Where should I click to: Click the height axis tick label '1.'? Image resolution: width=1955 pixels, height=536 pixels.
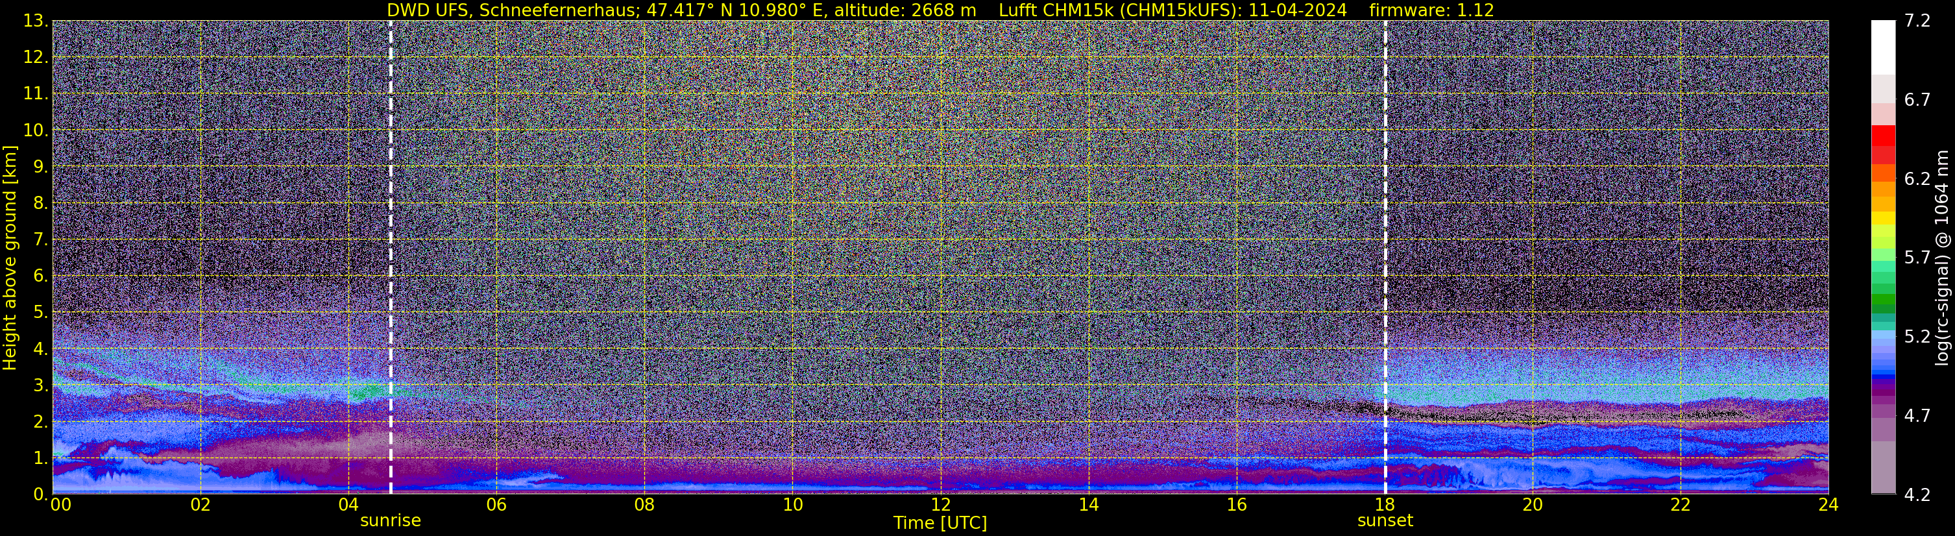point(41,457)
